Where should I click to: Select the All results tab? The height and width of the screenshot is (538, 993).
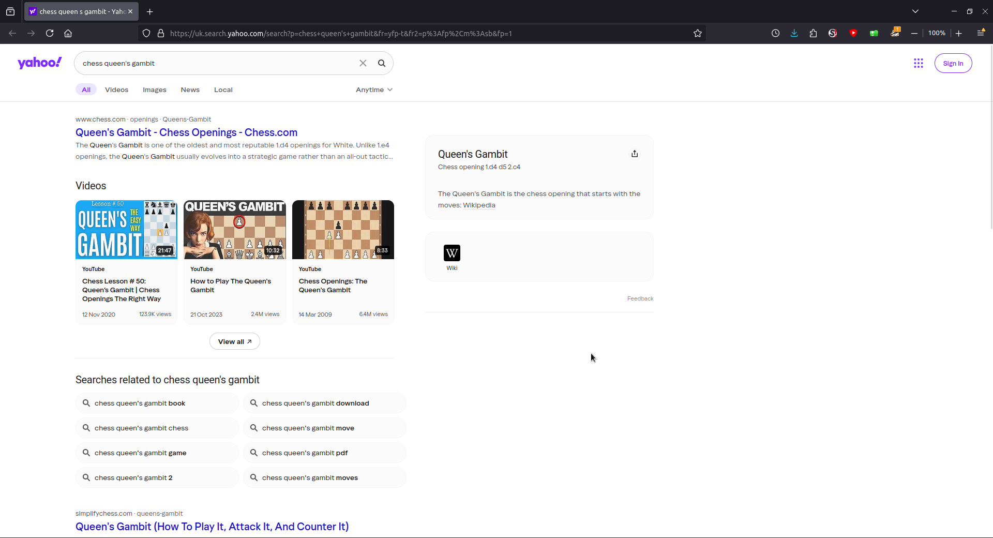coord(86,89)
